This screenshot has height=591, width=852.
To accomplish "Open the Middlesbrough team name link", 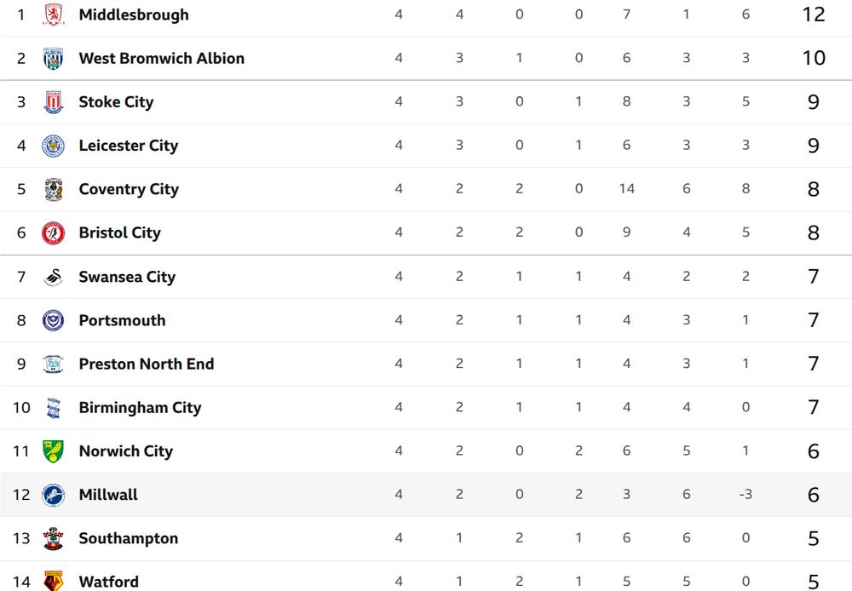I will click(x=134, y=14).
